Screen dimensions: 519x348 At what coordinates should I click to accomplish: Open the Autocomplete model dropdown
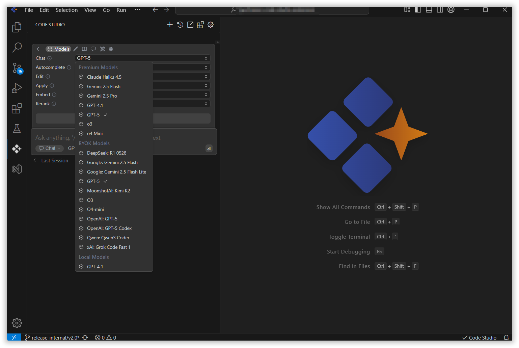coord(182,67)
